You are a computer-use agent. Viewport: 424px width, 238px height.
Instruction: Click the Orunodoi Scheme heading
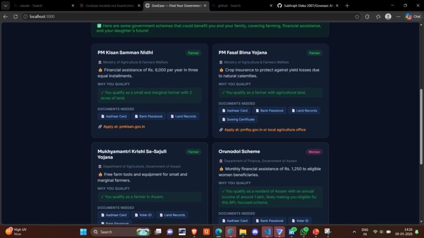pos(239,151)
